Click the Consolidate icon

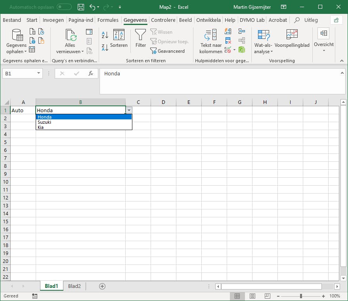(x=242, y=31)
